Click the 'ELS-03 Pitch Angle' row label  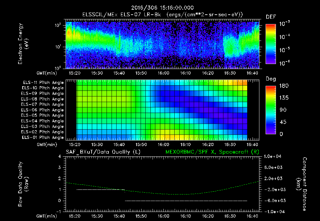click(42, 126)
